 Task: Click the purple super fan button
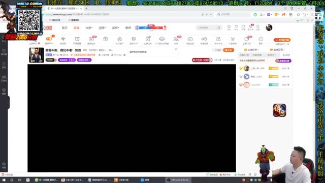point(283,60)
